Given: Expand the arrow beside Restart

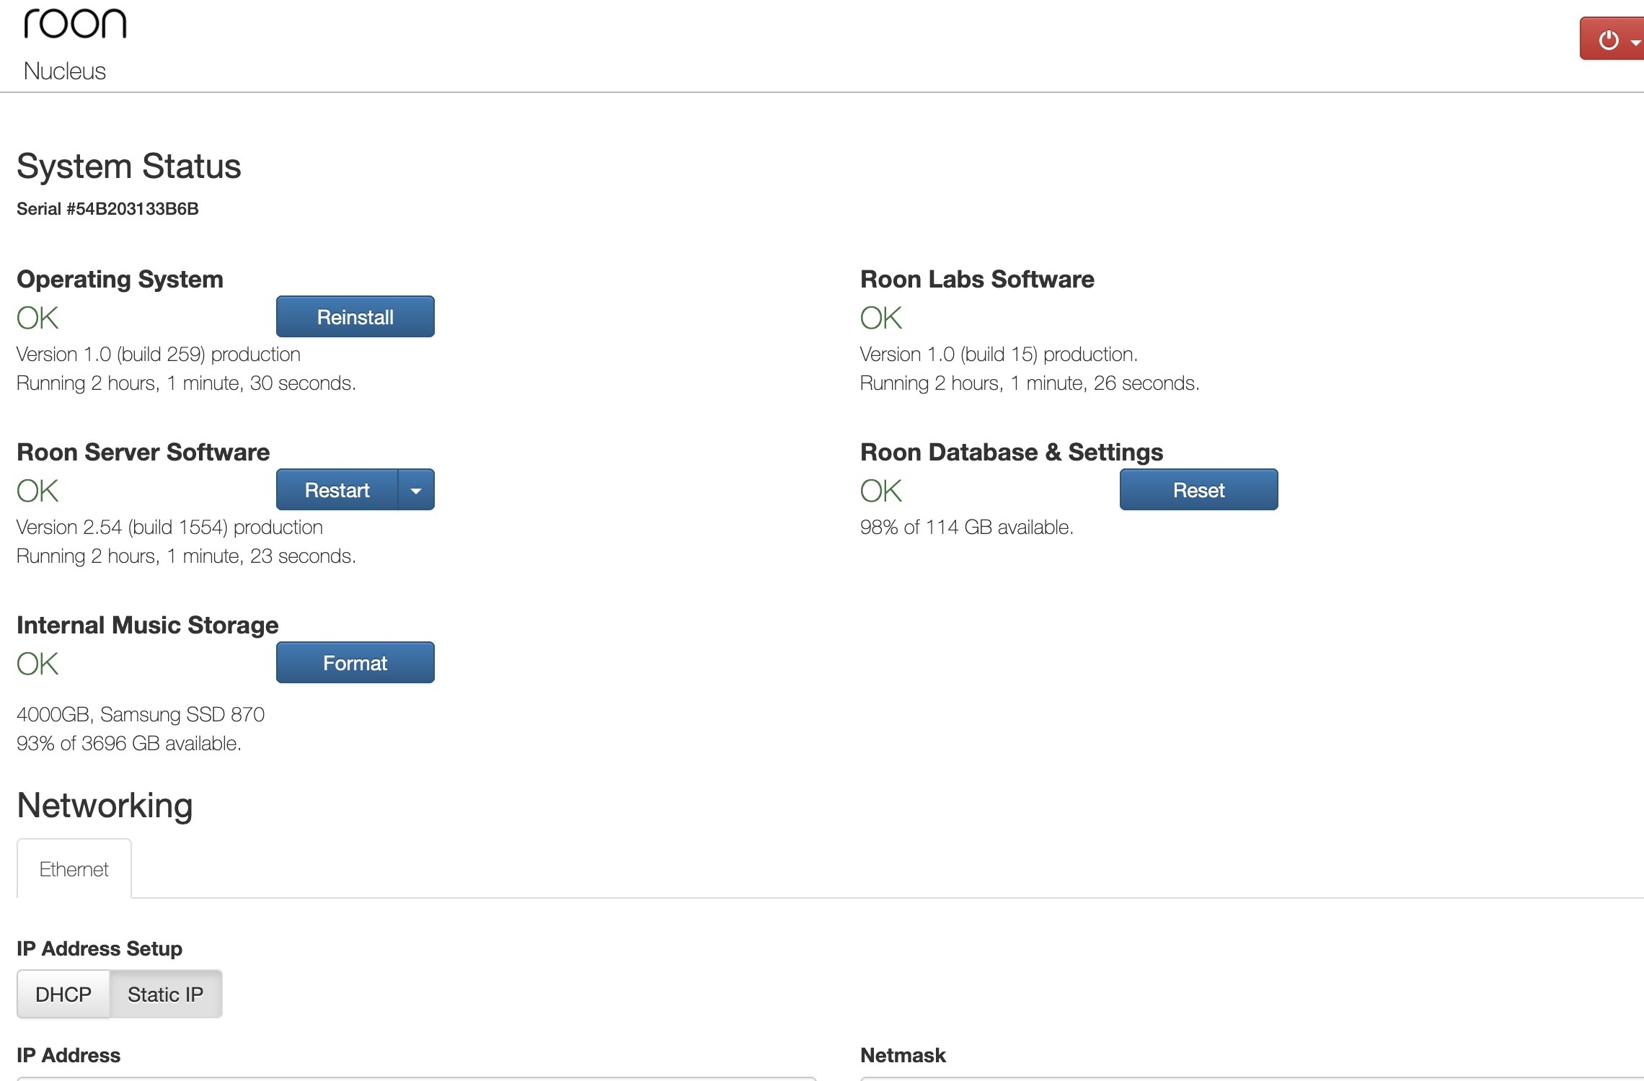Looking at the screenshot, I should tap(416, 490).
